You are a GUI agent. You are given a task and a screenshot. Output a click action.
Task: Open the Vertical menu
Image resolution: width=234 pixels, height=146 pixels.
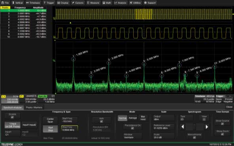(17, 3)
